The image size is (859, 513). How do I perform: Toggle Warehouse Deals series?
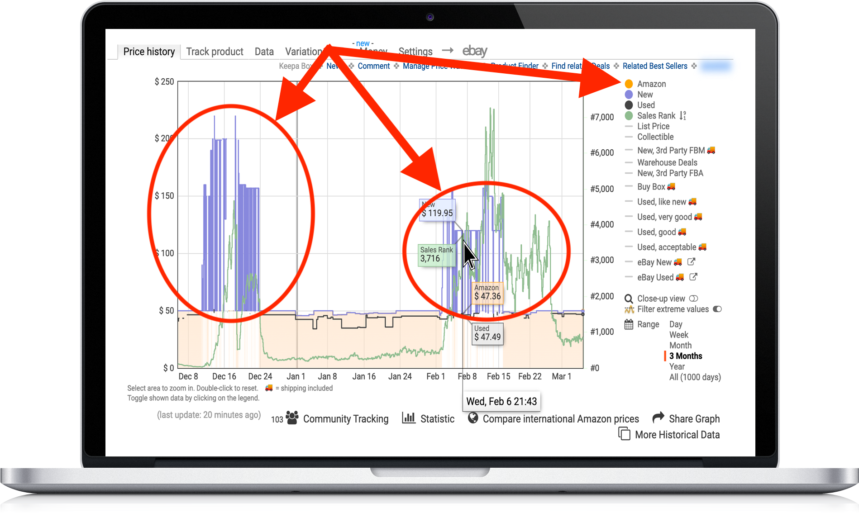point(667,162)
